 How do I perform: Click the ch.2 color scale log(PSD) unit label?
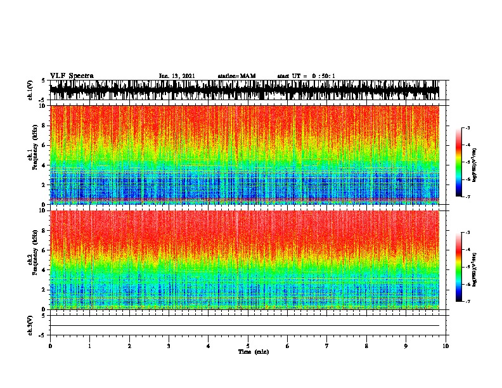pos(475,269)
